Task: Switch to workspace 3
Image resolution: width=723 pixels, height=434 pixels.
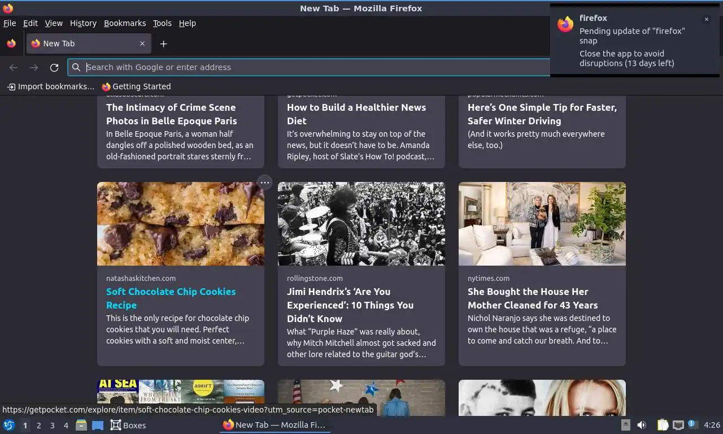Action: [x=52, y=426]
